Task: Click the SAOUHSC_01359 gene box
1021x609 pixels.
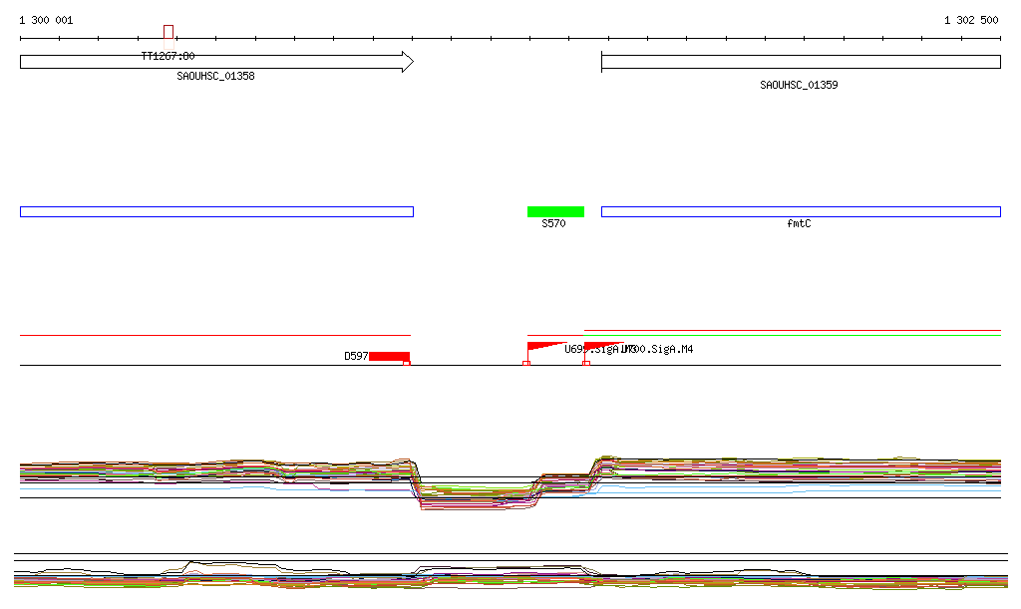Action: 801,62
